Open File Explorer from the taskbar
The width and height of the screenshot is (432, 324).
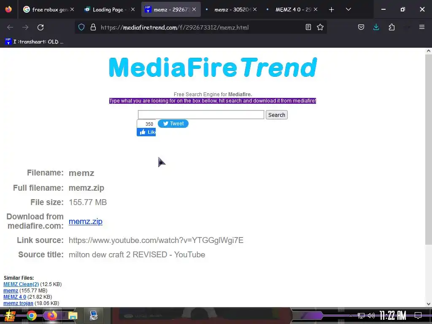click(x=73, y=316)
